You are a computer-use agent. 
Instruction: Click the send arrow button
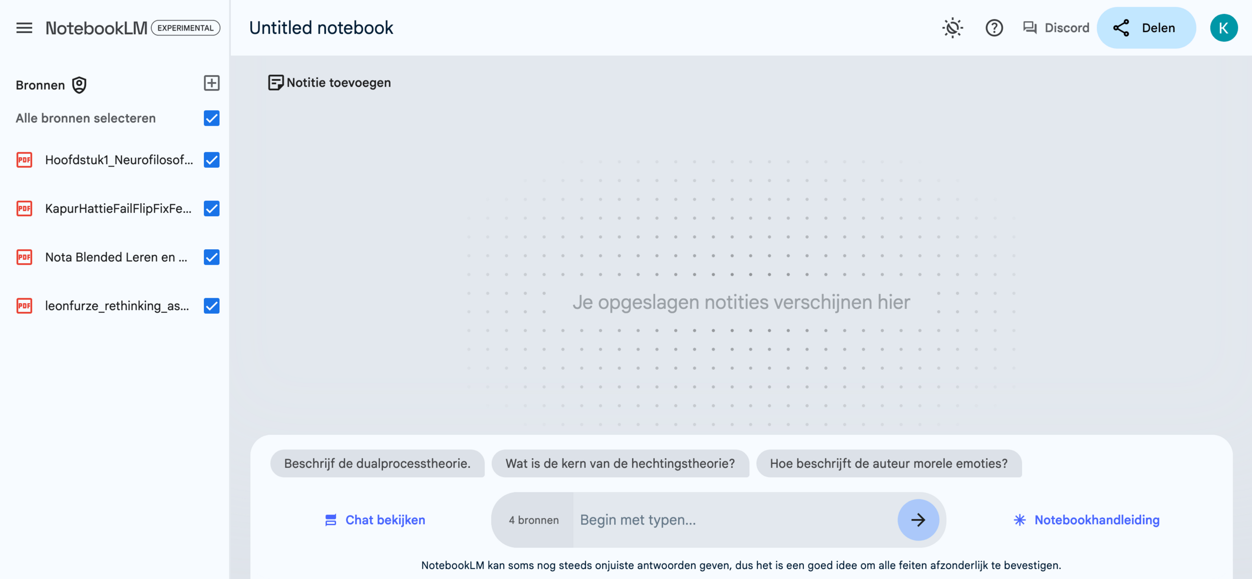[918, 520]
